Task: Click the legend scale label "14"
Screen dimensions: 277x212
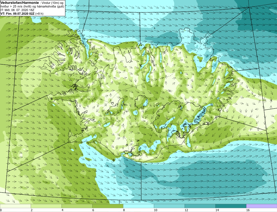Action: coord(217,210)
